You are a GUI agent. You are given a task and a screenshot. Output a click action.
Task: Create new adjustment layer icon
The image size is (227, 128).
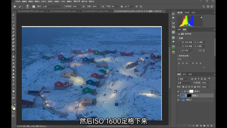point(201,126)
